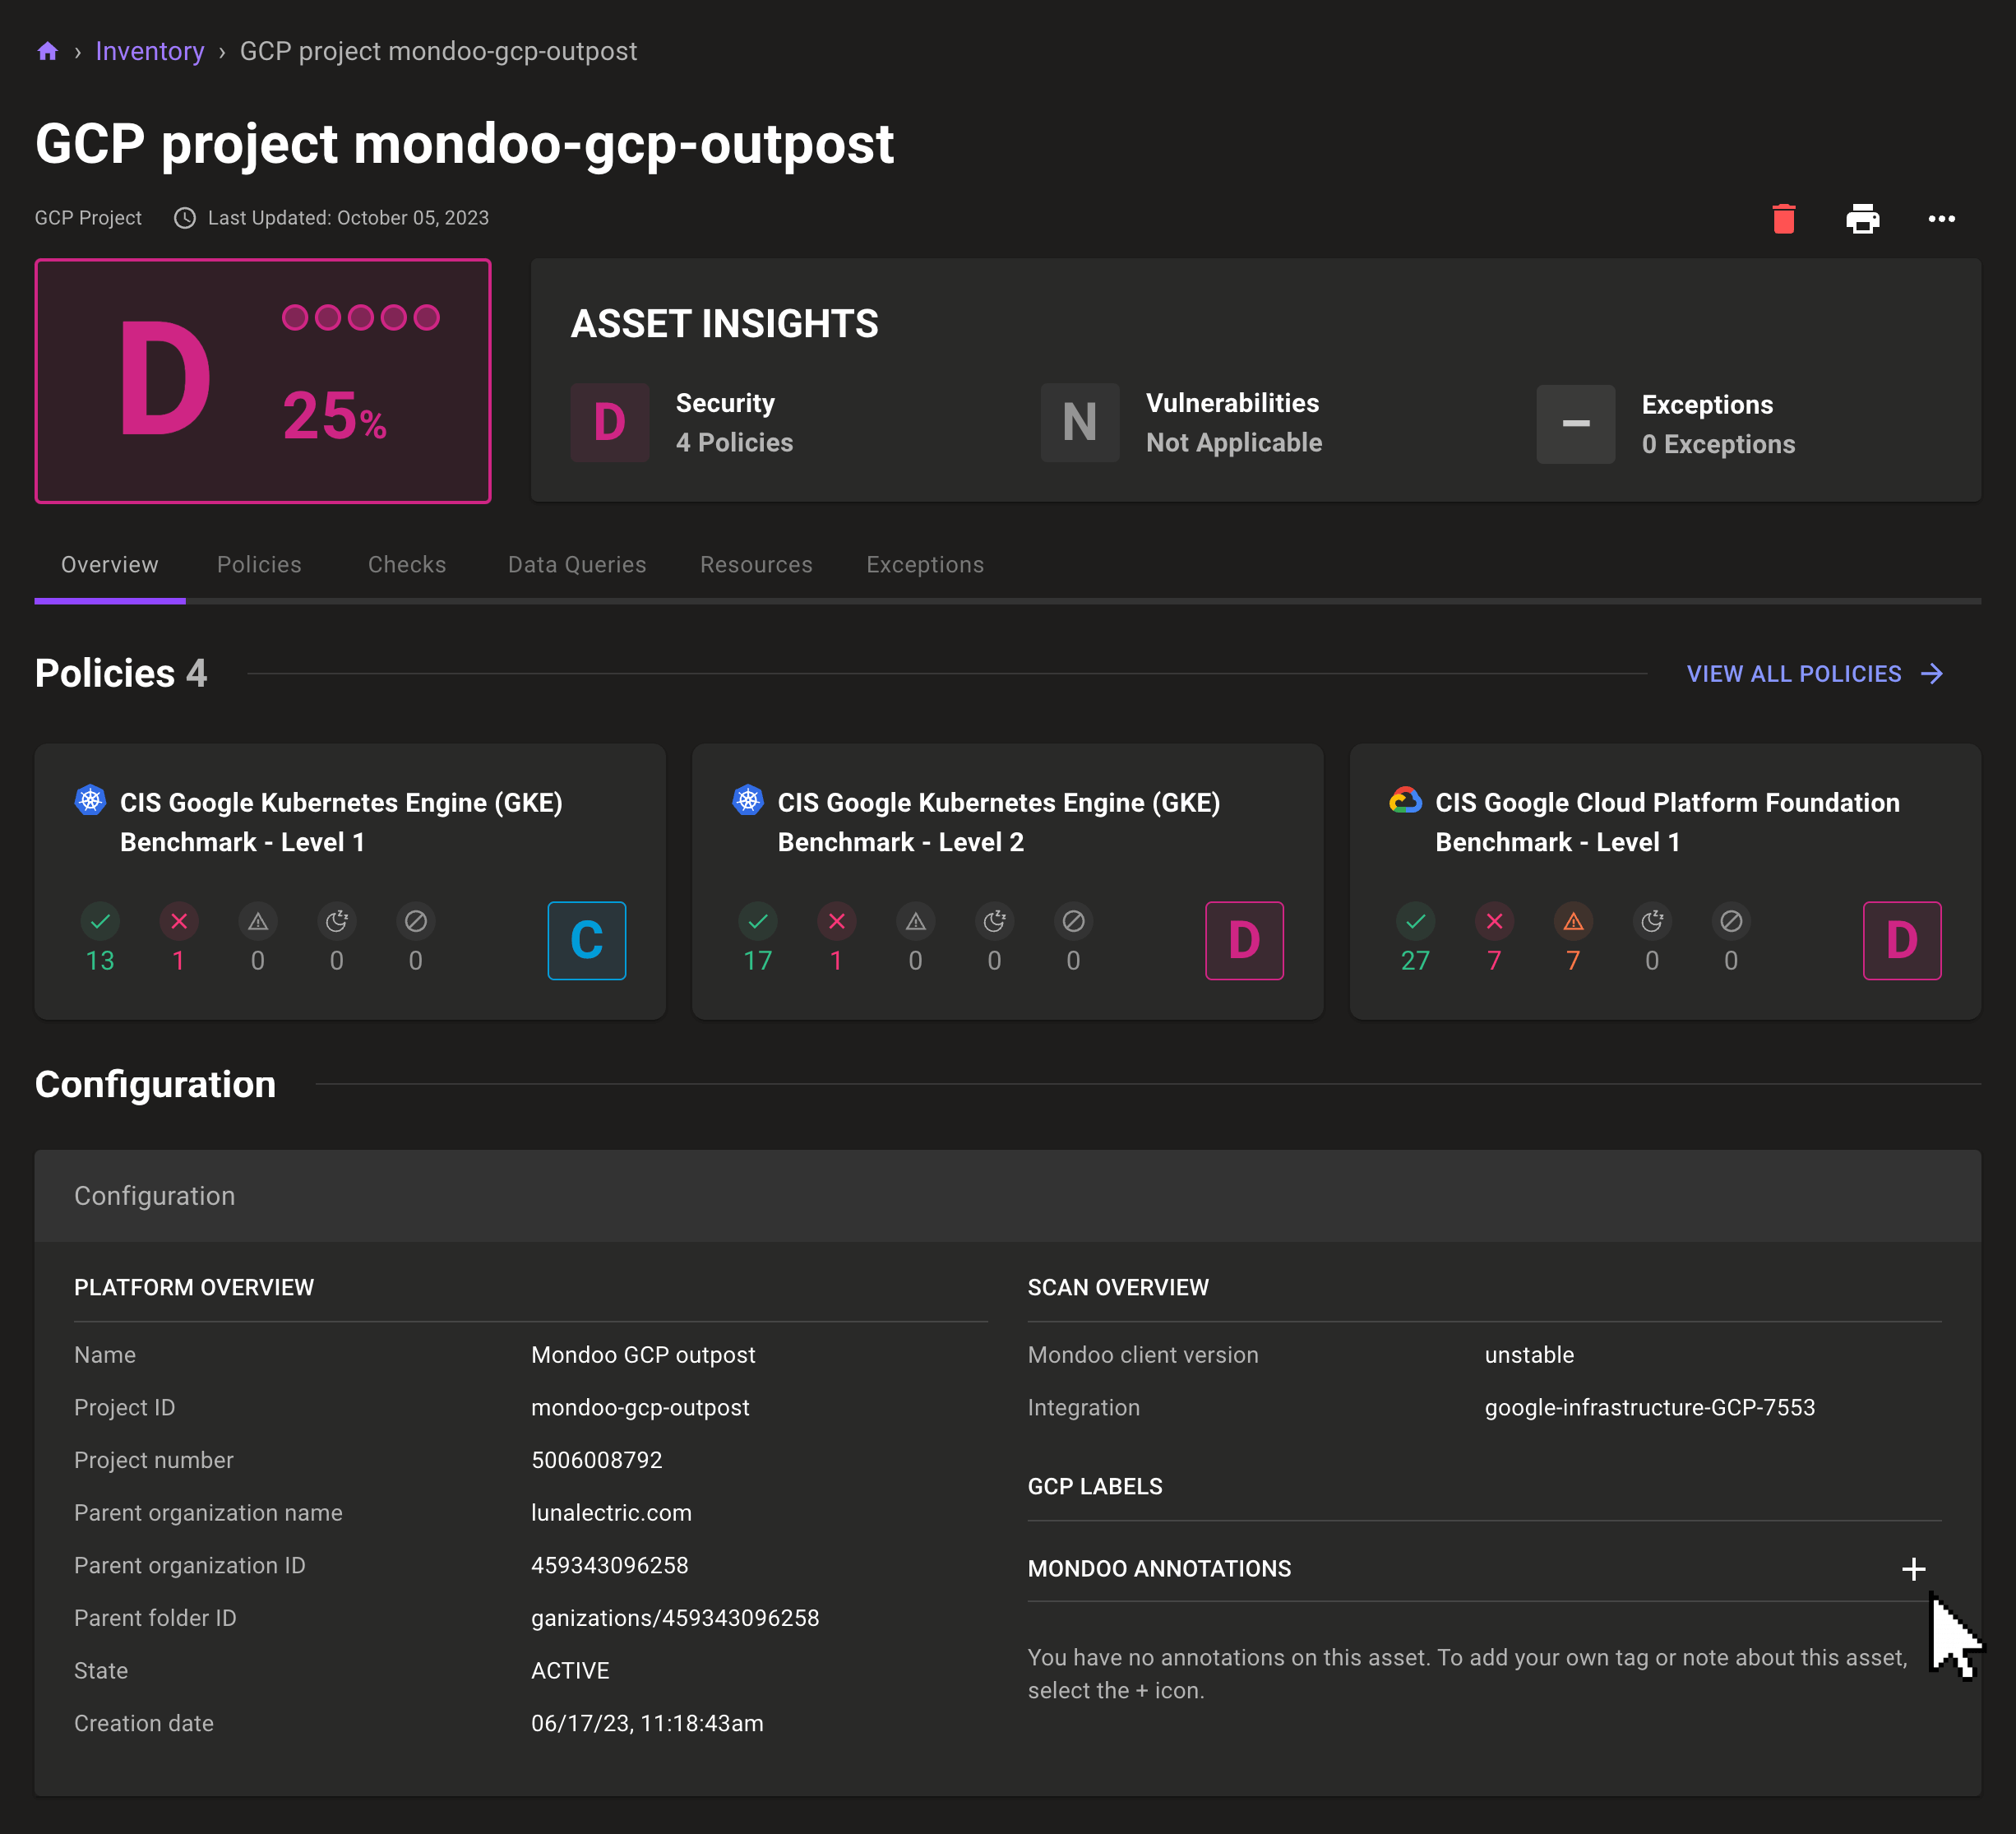
Task: Click the Google Cloud icon on Foundation Benchmark policy
Action: pyautogui.click(x=1406, y=800)
